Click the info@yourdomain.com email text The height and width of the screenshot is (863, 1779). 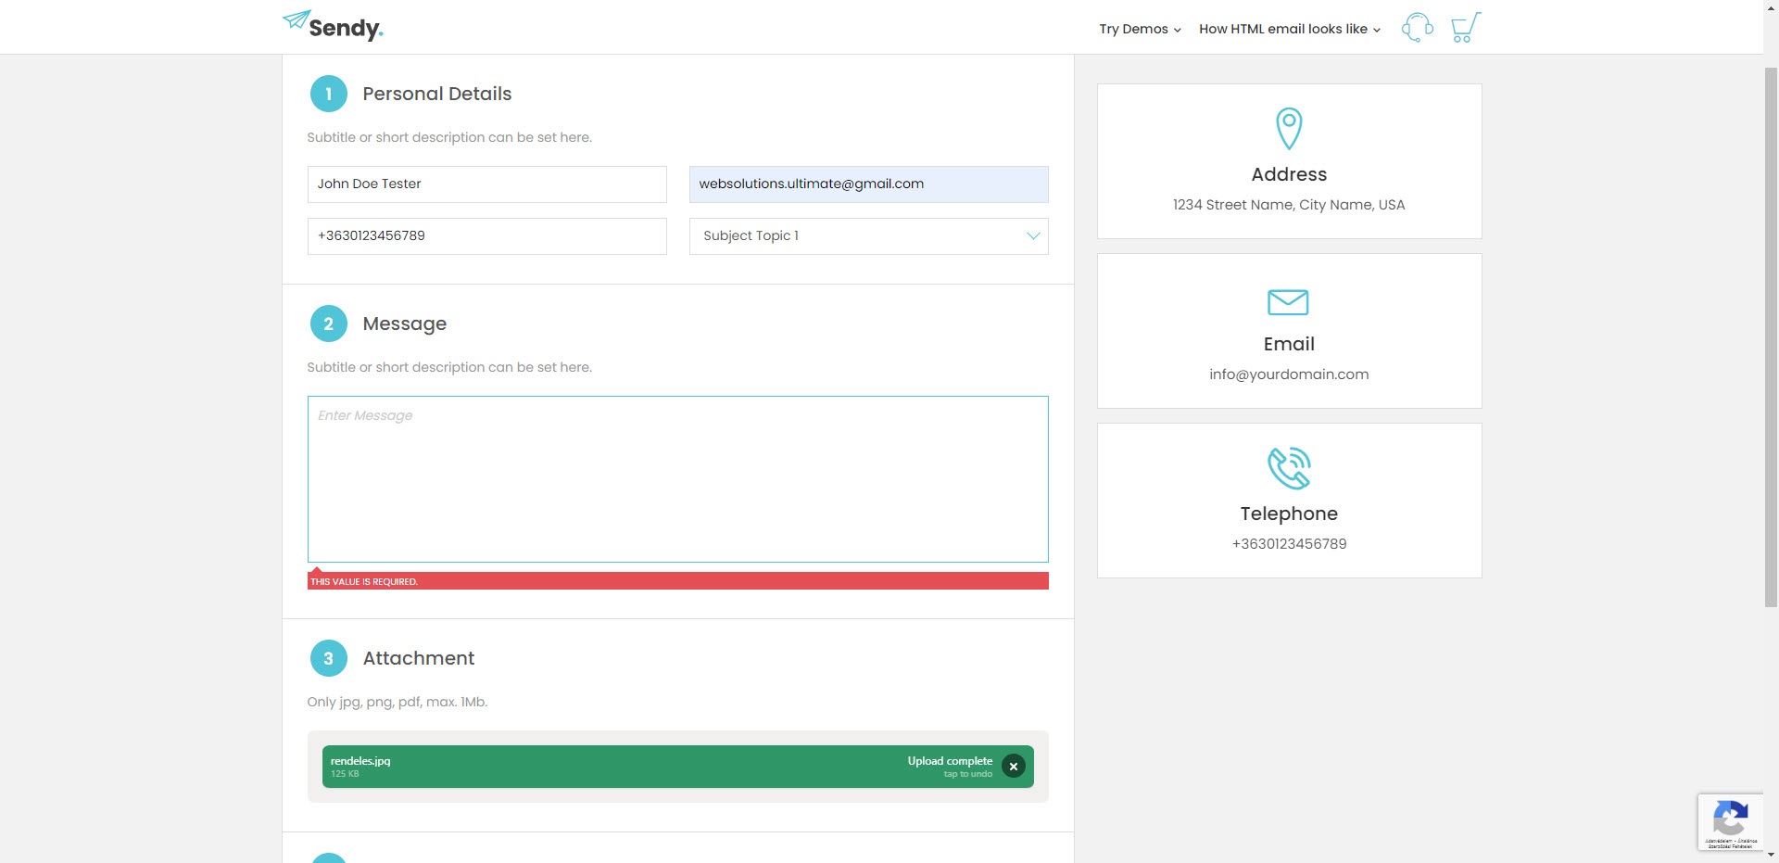(1289, 374)
